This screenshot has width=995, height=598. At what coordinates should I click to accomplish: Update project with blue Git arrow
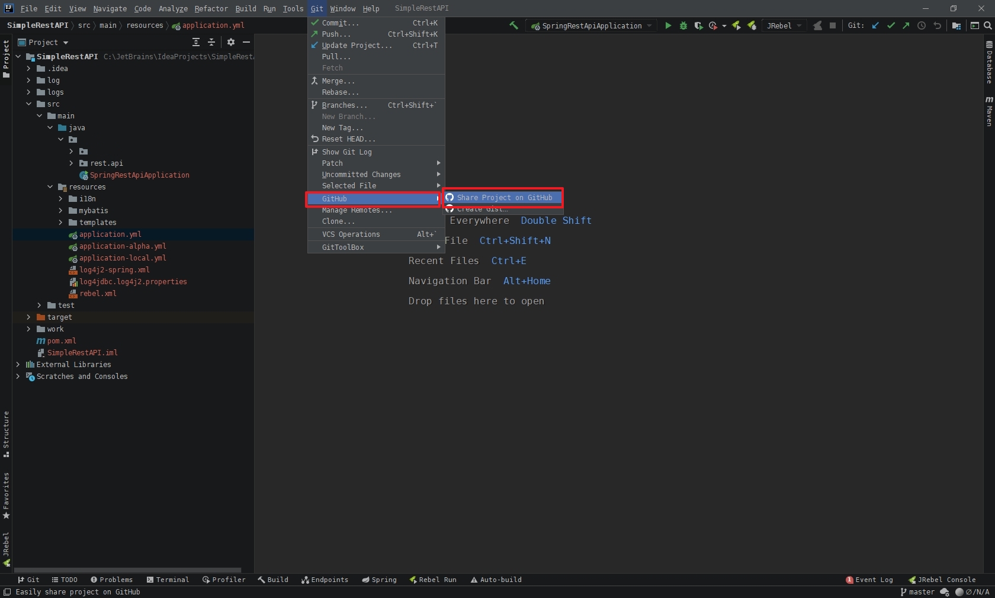(875, 25)
